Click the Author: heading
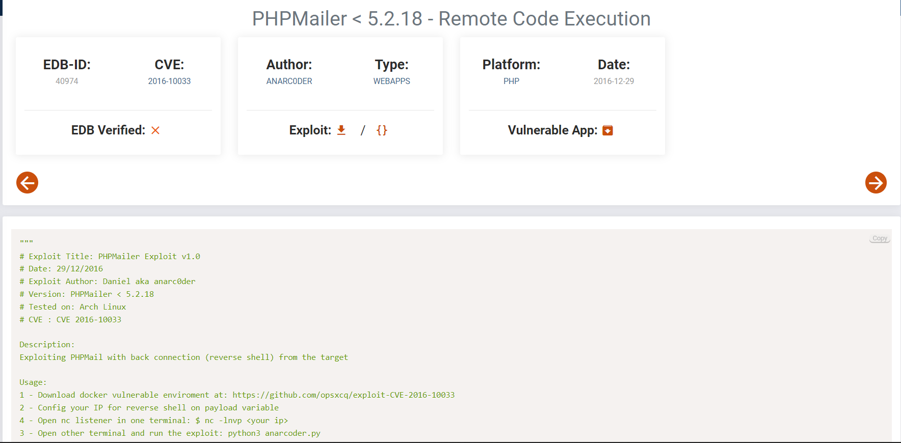Viewport: 901px width, 443px height. point(289,65)
